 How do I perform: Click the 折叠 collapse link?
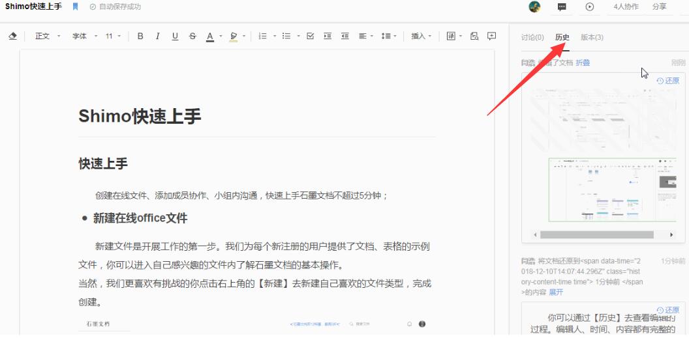(x=583, y=63)
